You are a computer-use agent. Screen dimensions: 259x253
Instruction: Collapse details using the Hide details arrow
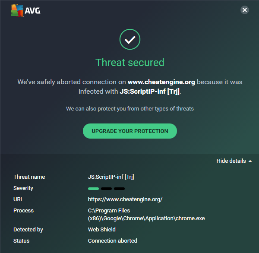250,161
